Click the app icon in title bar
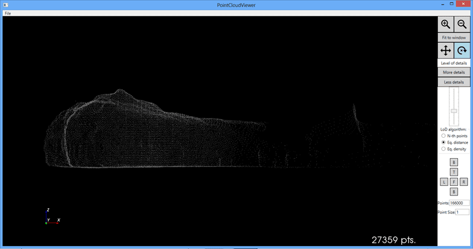Image resolution: width=473 pixels, height=249 pixels. [x=6, y=5]
